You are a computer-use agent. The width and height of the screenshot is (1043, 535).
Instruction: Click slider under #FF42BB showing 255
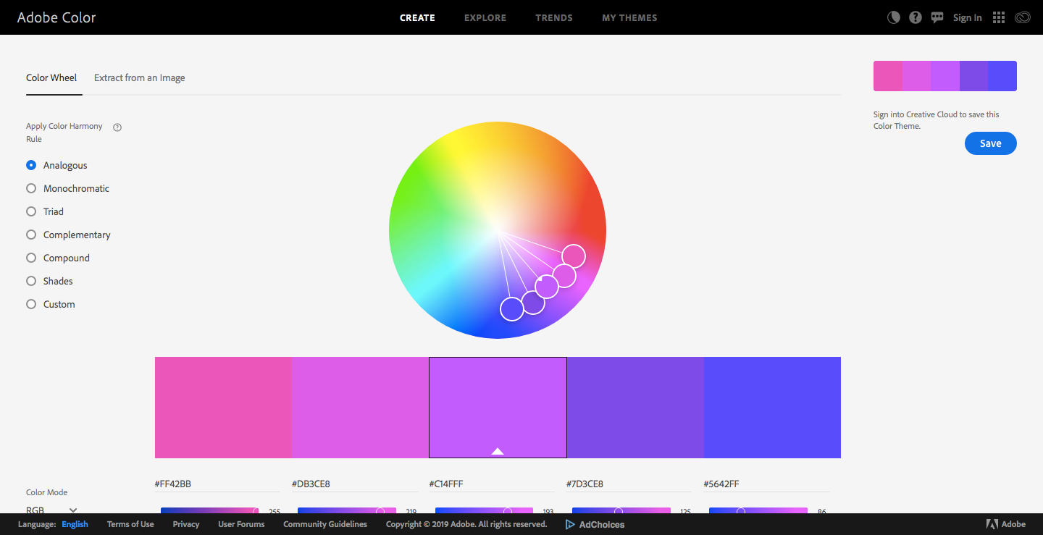coord(209,511)
